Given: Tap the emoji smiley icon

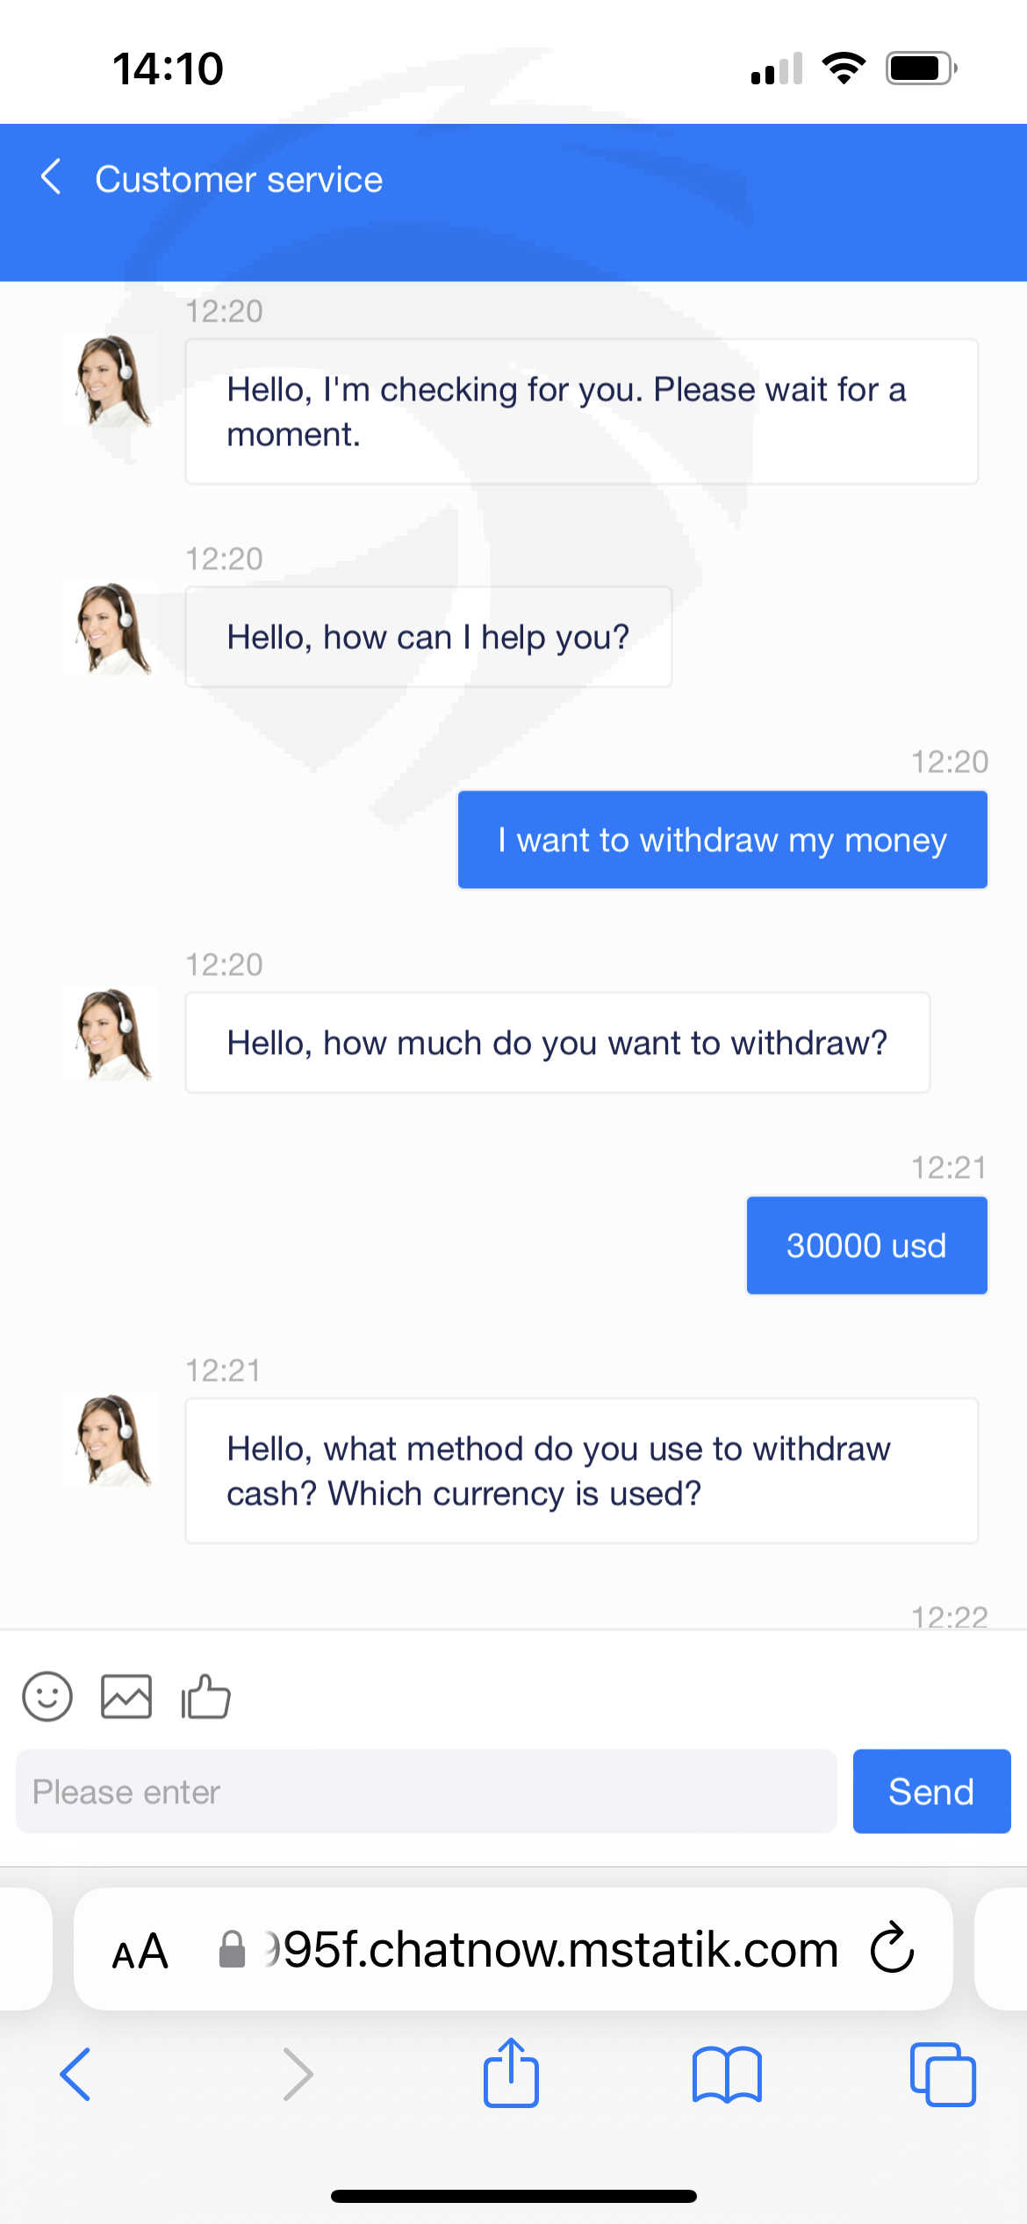Looking at the screenshot, I should click(x=47, y=1695).
